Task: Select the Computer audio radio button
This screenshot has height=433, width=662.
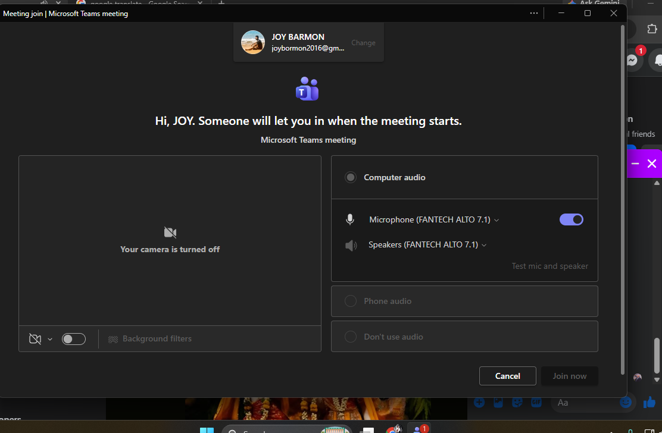Action: click(x=351, y=177)
